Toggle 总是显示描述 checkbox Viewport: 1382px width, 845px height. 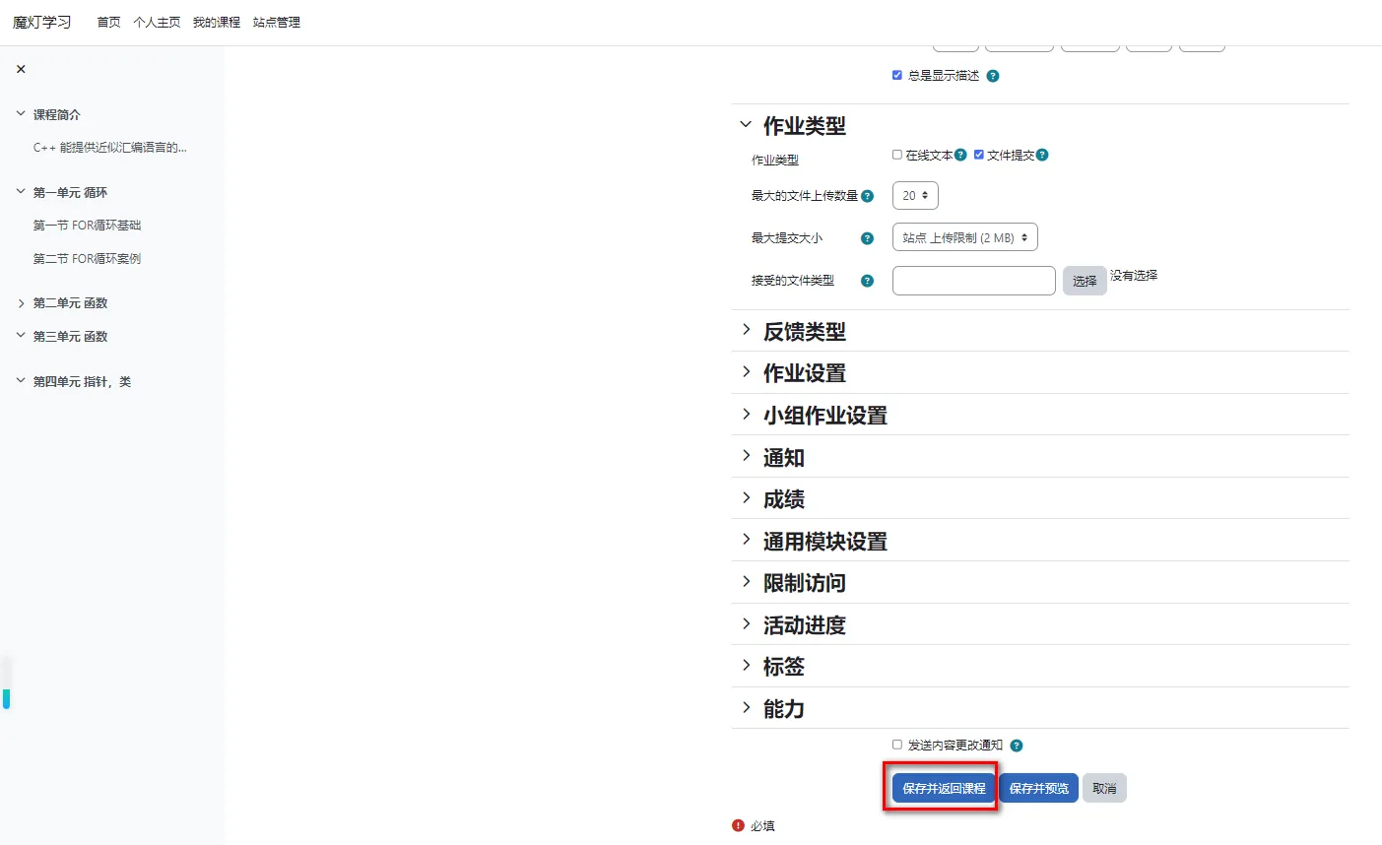pos(897,75)
